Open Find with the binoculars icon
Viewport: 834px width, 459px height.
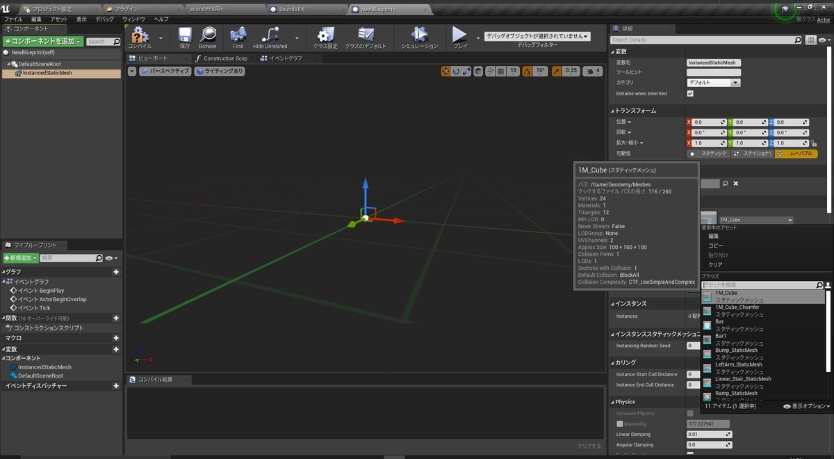click(238, 38)
